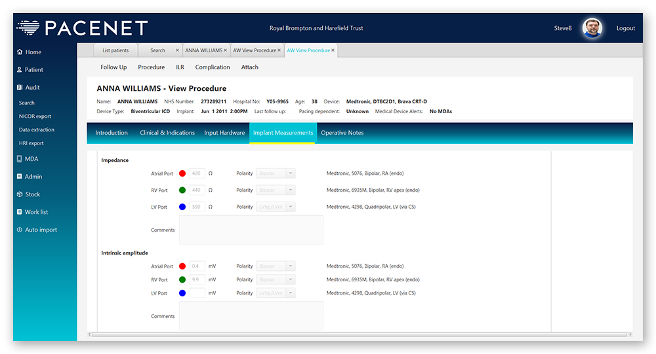
Task: Switch to the Clinical & Indications tab
Action: coord(167,133)
